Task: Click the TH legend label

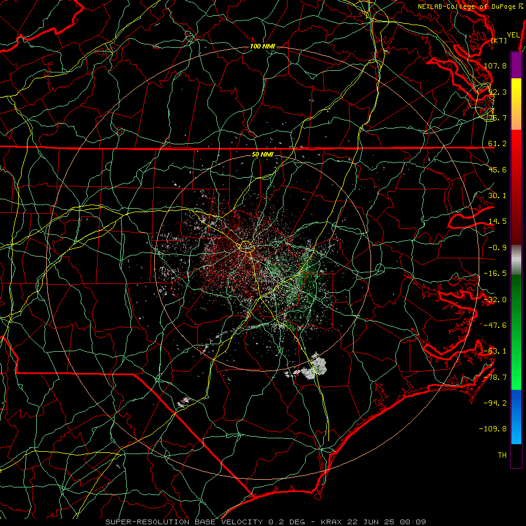Action: pyautogui.click(x=502, y=455)
